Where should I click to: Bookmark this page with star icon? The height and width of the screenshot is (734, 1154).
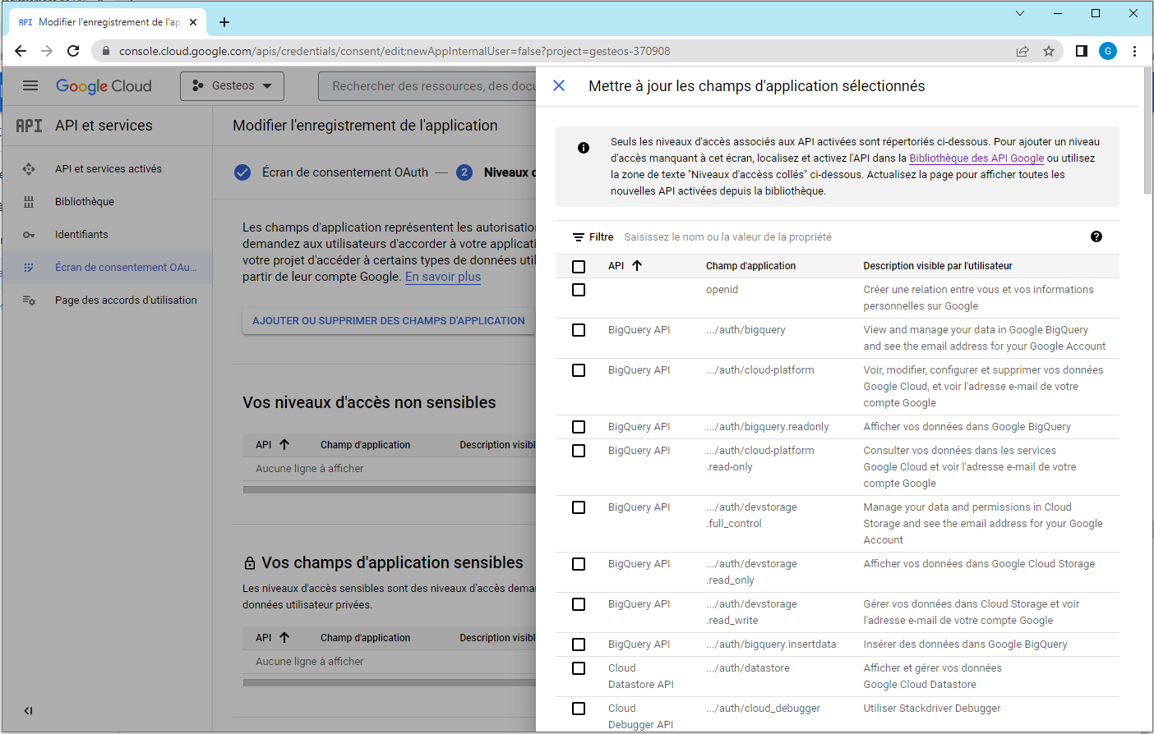[x=1049, y=51]
